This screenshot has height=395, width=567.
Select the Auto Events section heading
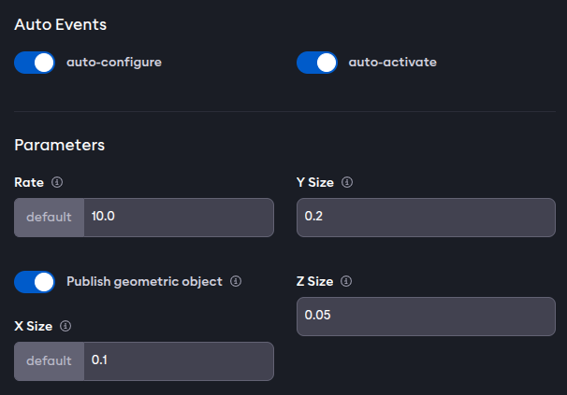(x=61, y=25)
